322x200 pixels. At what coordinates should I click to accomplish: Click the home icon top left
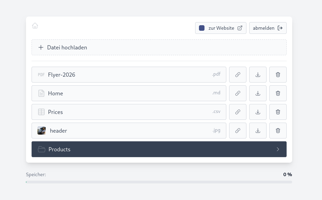(x=35, y=26)
